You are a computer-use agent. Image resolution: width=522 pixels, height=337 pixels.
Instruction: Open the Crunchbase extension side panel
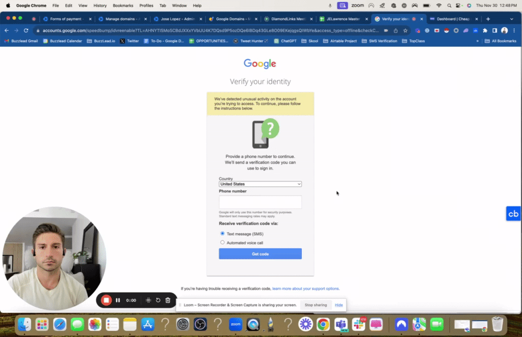click(x=513, y=213)
